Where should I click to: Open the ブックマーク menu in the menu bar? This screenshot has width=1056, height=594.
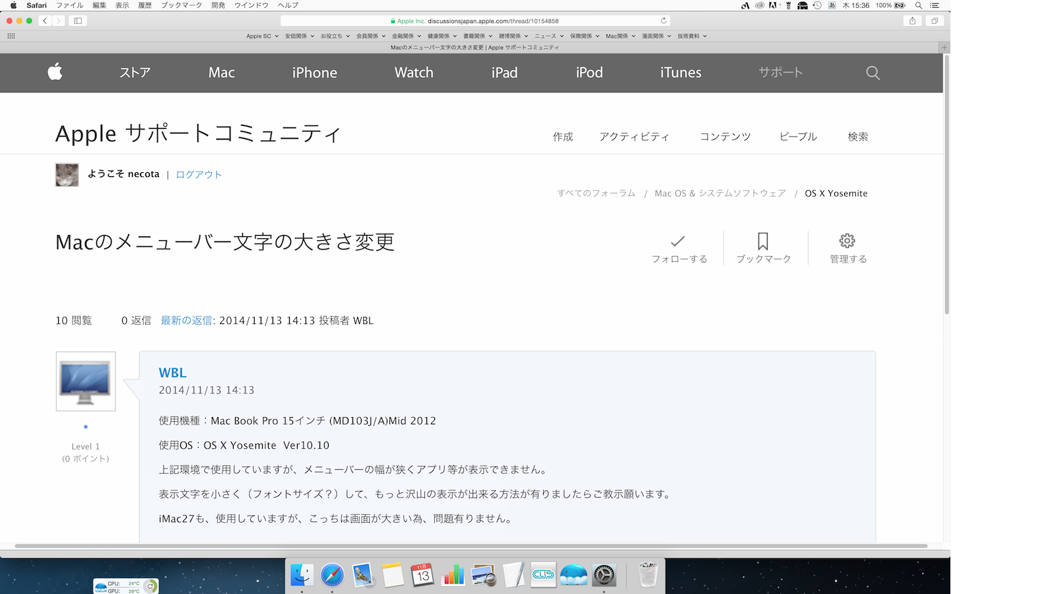point(181,5)
